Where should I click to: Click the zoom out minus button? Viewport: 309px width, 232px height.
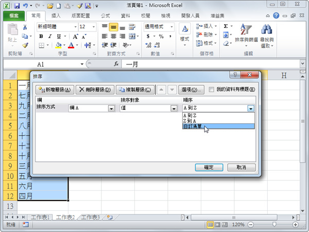(x=250, y=224)
